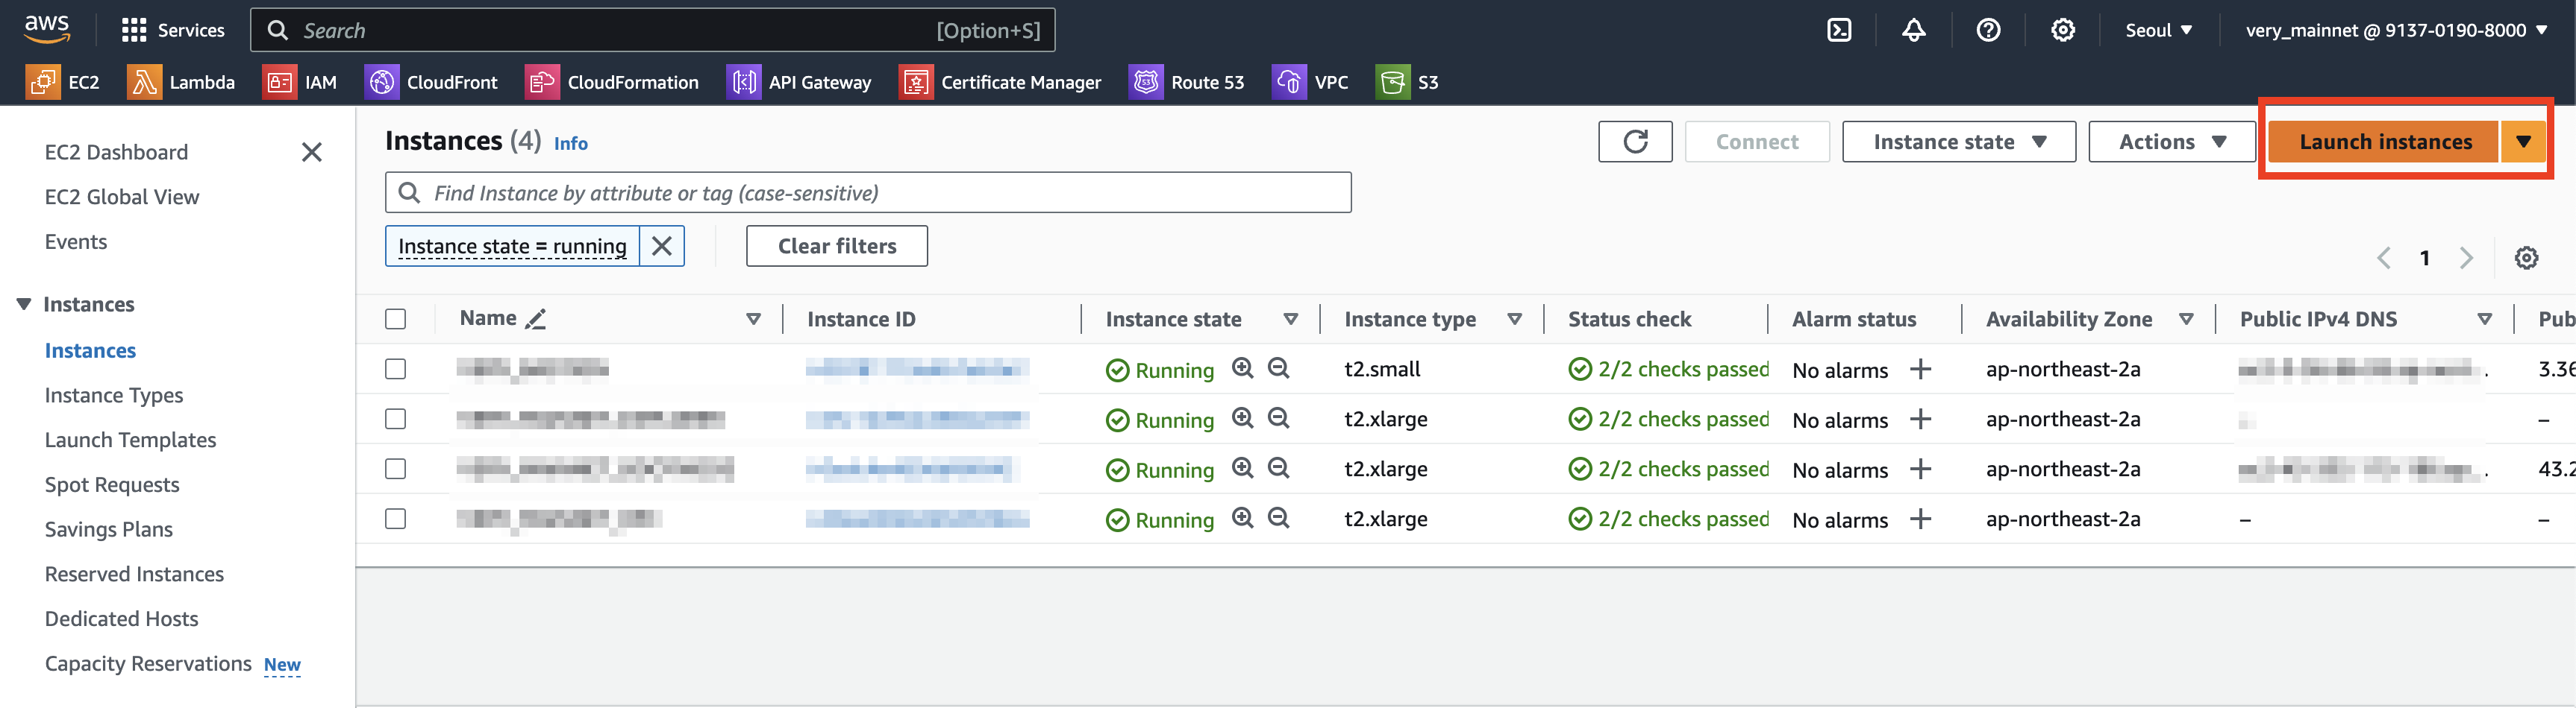Refresh the instances list

(x=1634, y=142)
